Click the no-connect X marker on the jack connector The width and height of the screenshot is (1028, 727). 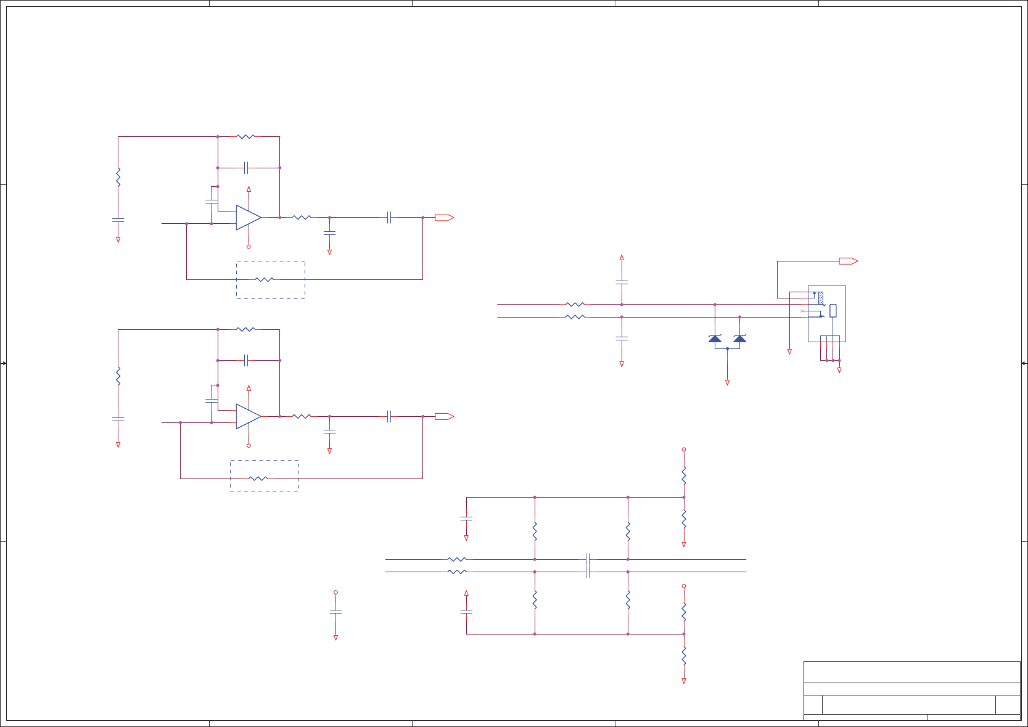[x=802, y=311]
